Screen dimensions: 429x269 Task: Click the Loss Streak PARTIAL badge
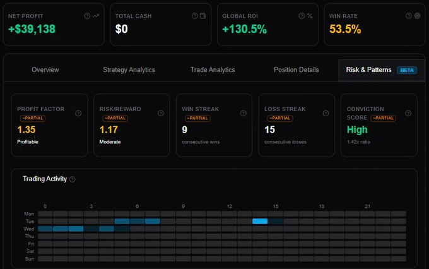(280, 118)
